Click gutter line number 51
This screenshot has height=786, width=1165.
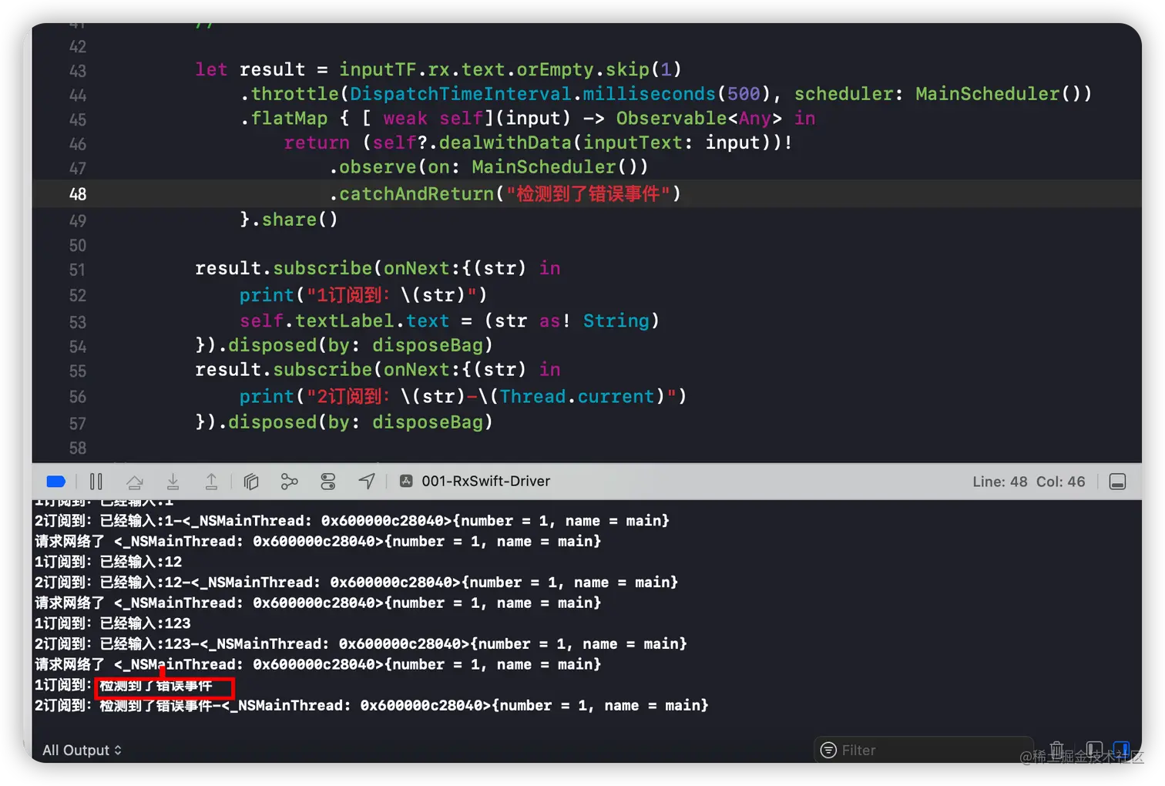(78, 270)
